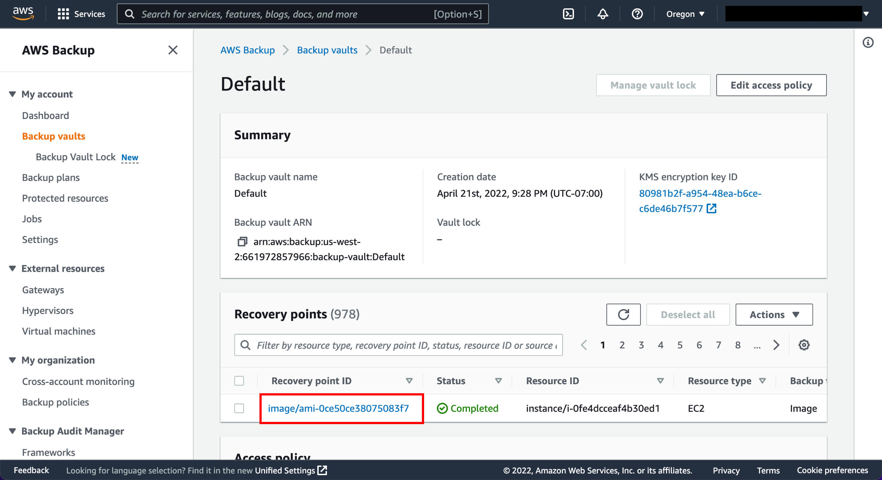Go to AWS Backup breadcrumb
The height and width of the screenshot is (480, 882).
248,50
